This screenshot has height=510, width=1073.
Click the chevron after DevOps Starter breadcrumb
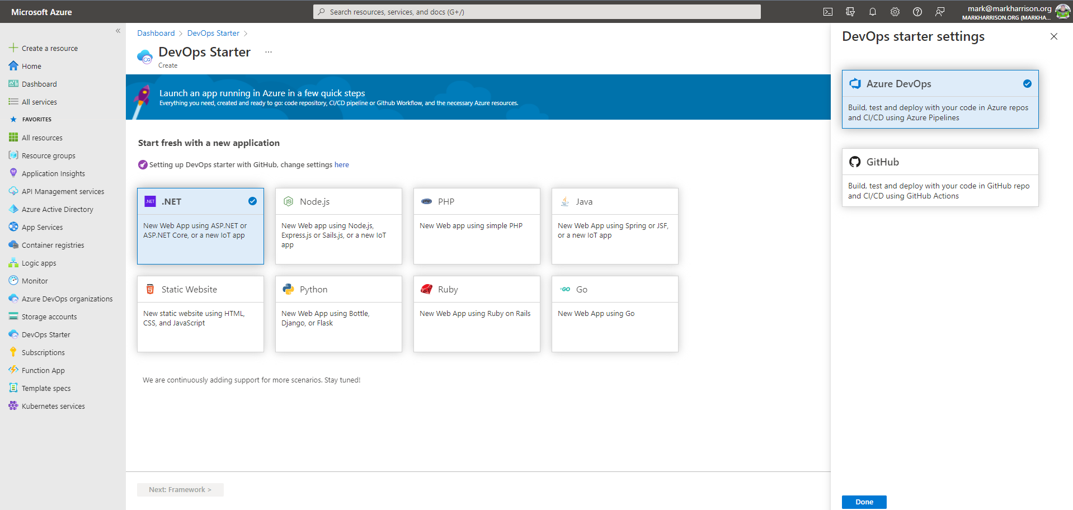pos(246,34)
